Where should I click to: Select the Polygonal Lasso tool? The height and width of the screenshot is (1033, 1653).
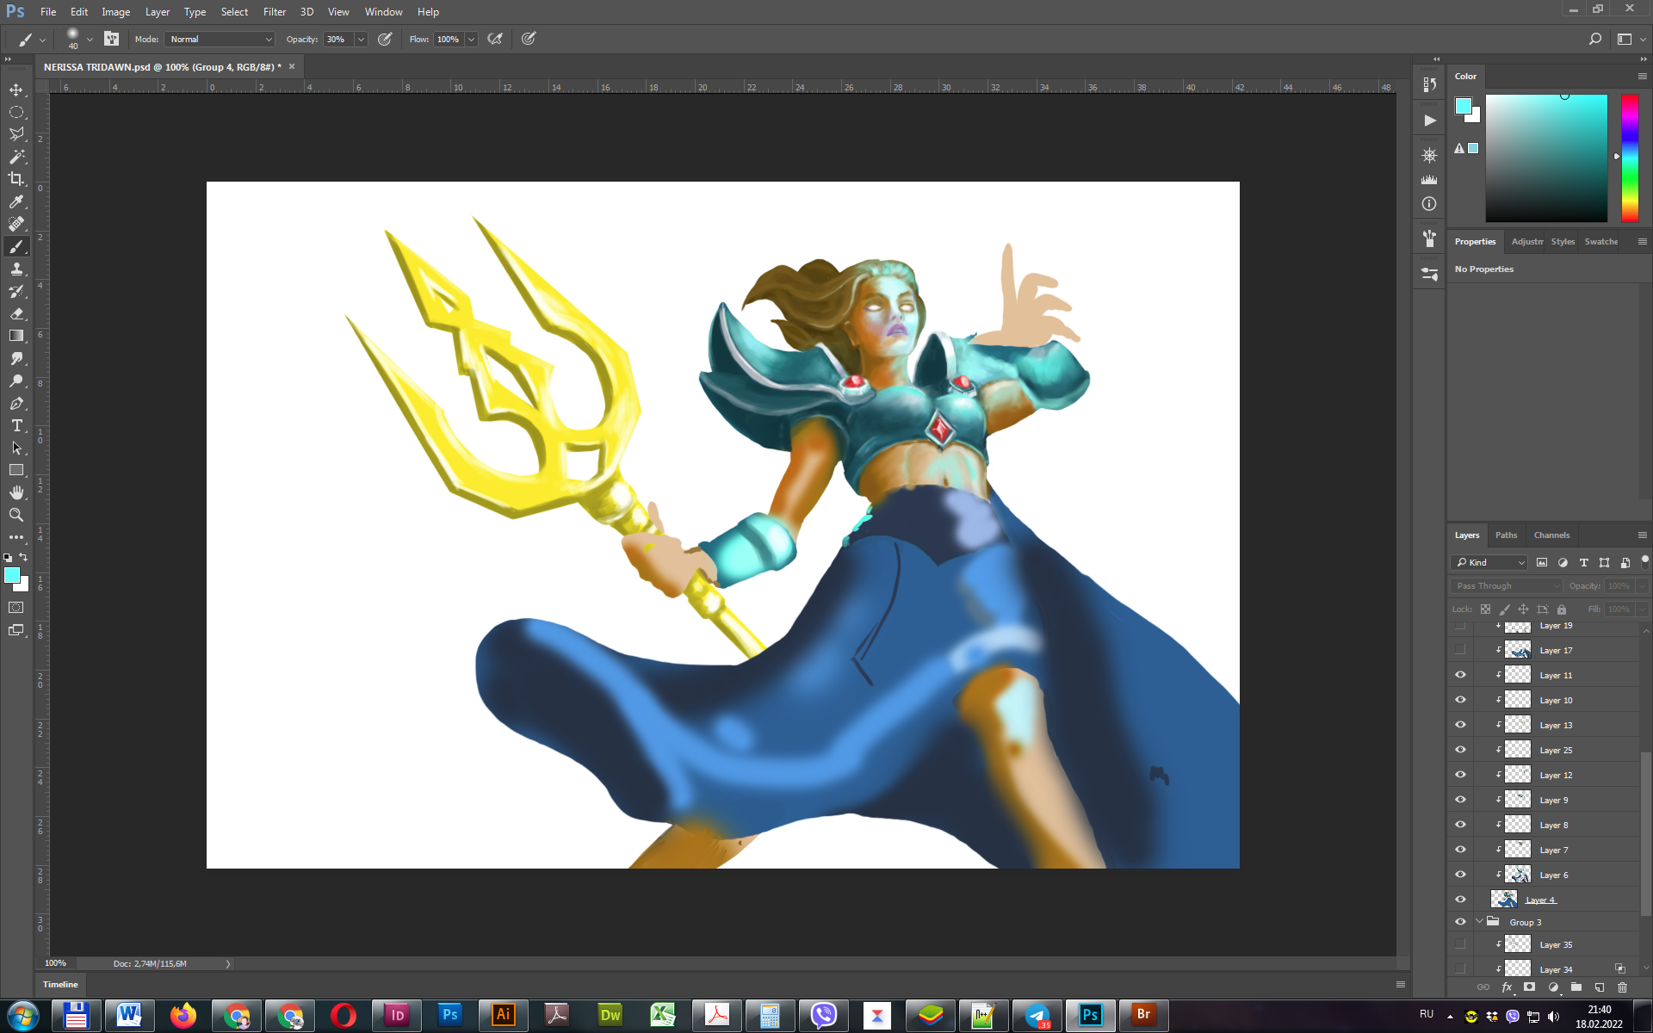(16, 134)
